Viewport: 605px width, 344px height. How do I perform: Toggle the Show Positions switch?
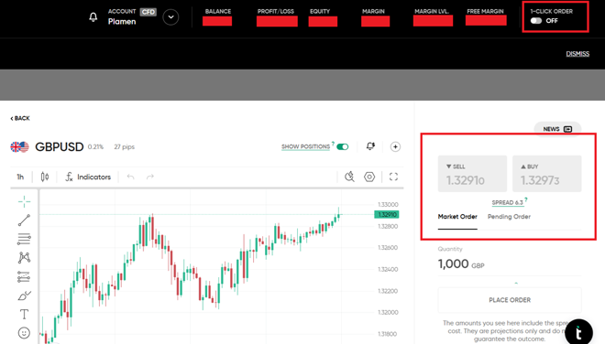[342, 146]
